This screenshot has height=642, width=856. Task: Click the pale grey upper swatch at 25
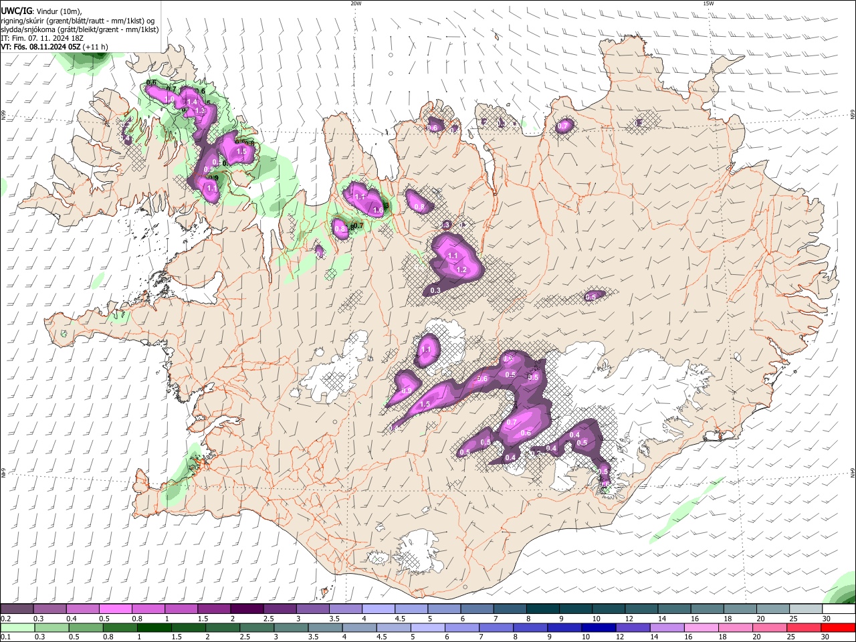[807, 609]
